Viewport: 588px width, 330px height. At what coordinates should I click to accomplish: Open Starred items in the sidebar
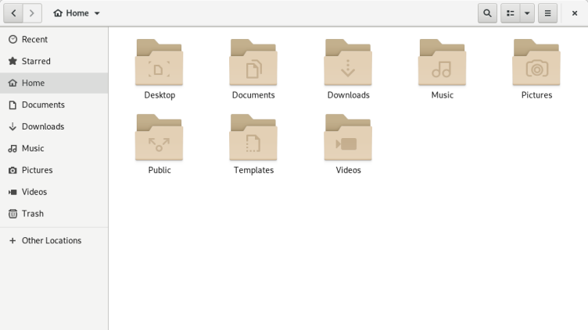[36, 61]
